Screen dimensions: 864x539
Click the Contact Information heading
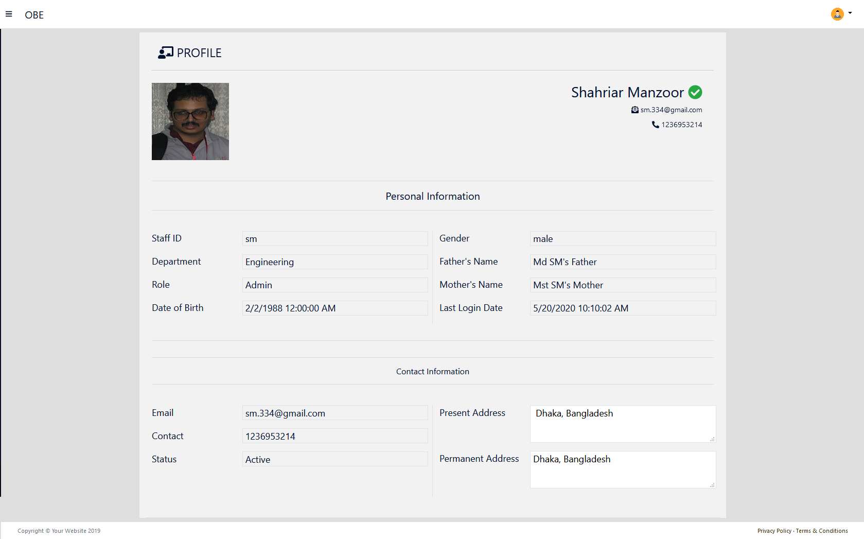point(433,372)
